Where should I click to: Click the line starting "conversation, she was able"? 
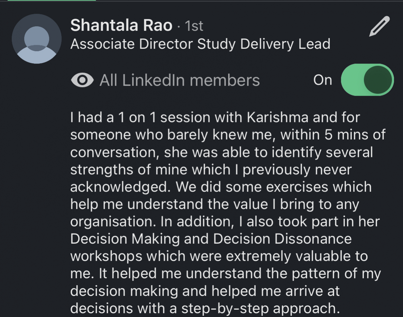[x=221, y=152]
